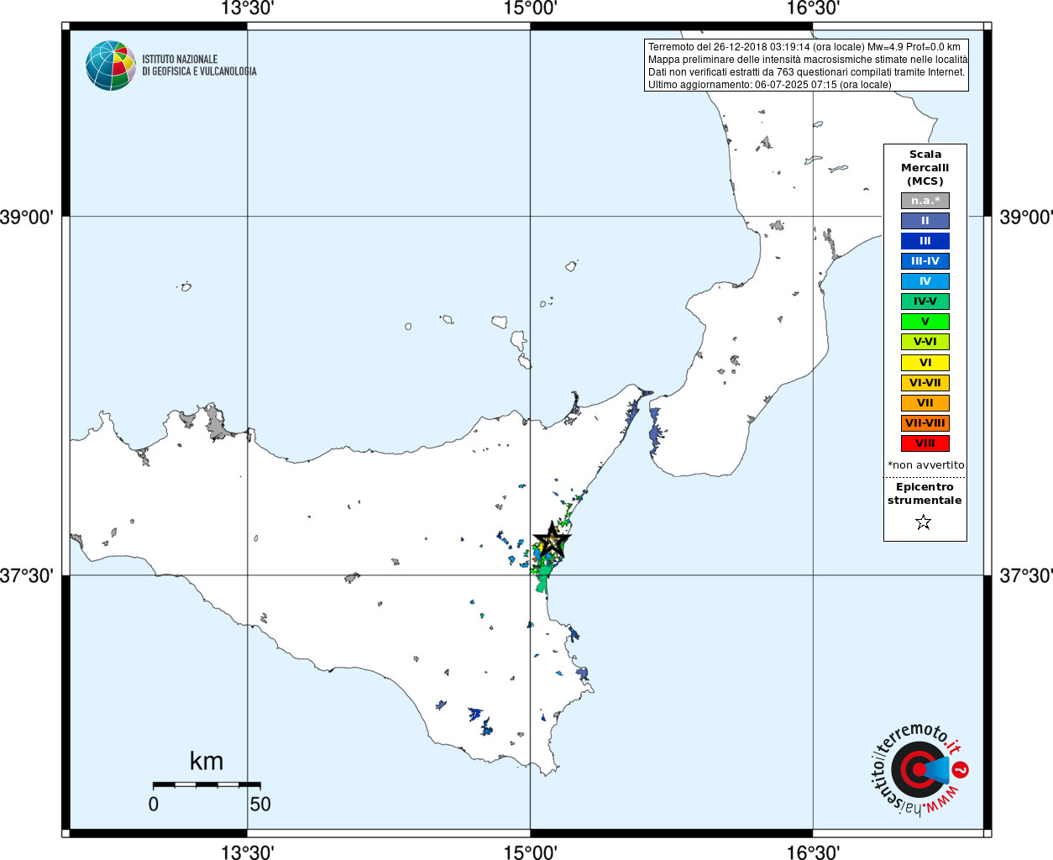Click the bottom 15°00' longitude label
The width and height of the screenshot is (1053, 860).
530,852
